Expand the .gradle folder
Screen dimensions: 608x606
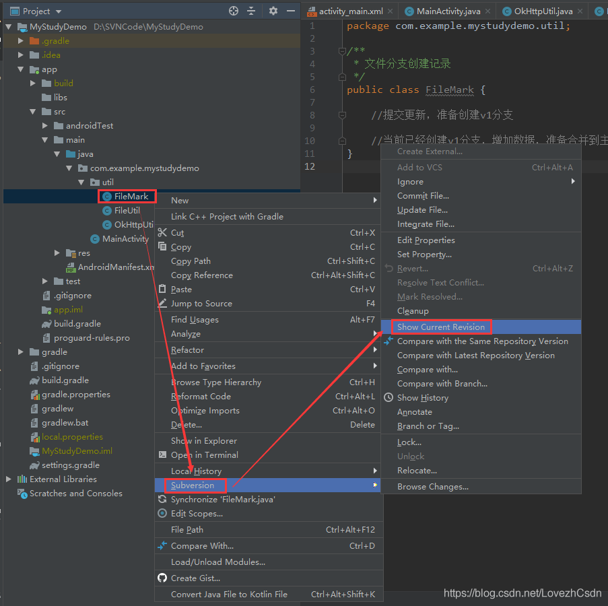pos(21,40)
